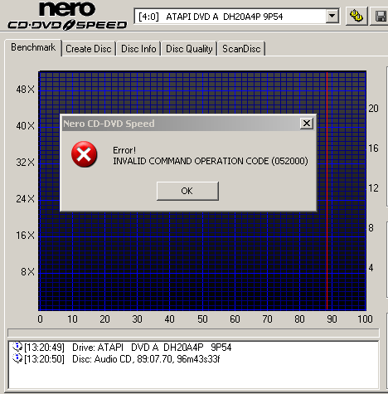The width and height of the screenshot is (388, 394).
Task: Open the ScanDisc tab
Action: (241, 49)
